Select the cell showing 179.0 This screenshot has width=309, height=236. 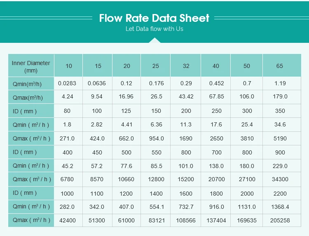click(282, 97)
